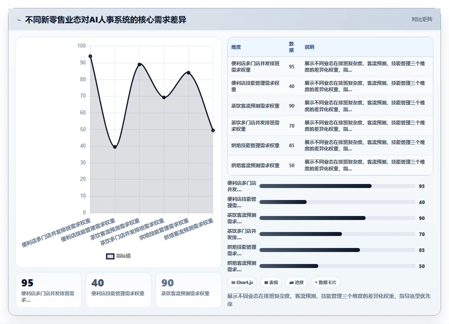The image size is (449, 324).
Task: Click the 指标值 legend text
Action: point(123,256)
